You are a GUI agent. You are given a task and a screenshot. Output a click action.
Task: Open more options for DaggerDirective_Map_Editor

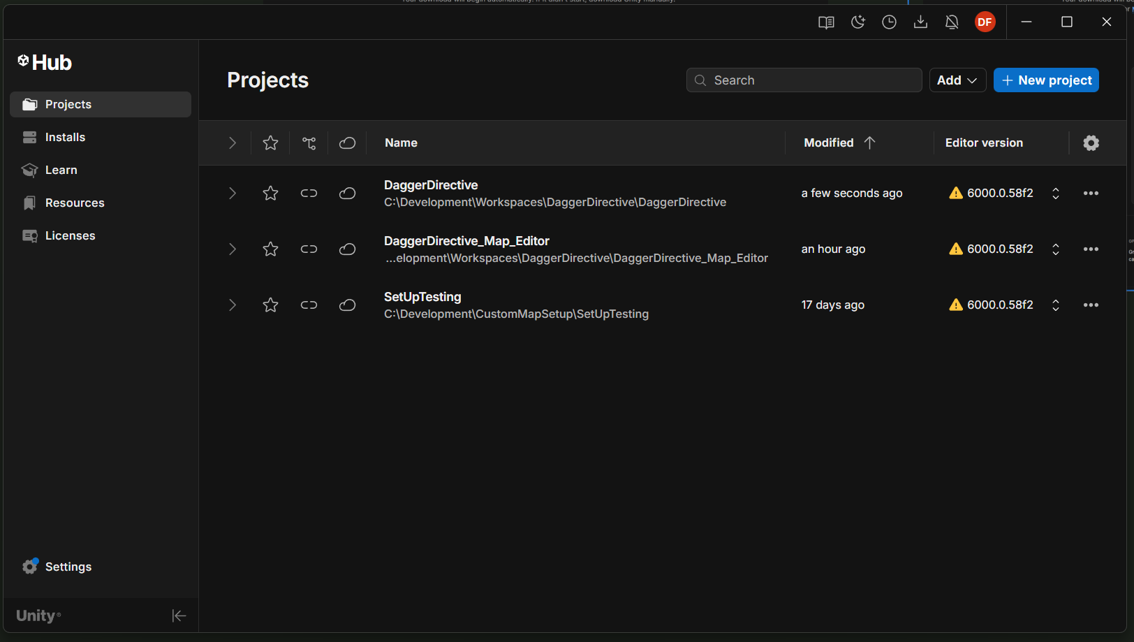(1091, 249)
